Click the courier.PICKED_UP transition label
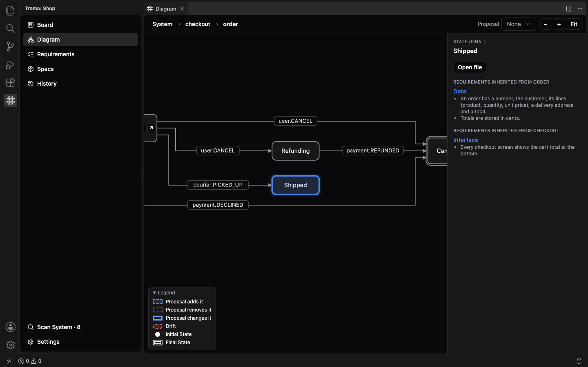 [x=218, y=185]
